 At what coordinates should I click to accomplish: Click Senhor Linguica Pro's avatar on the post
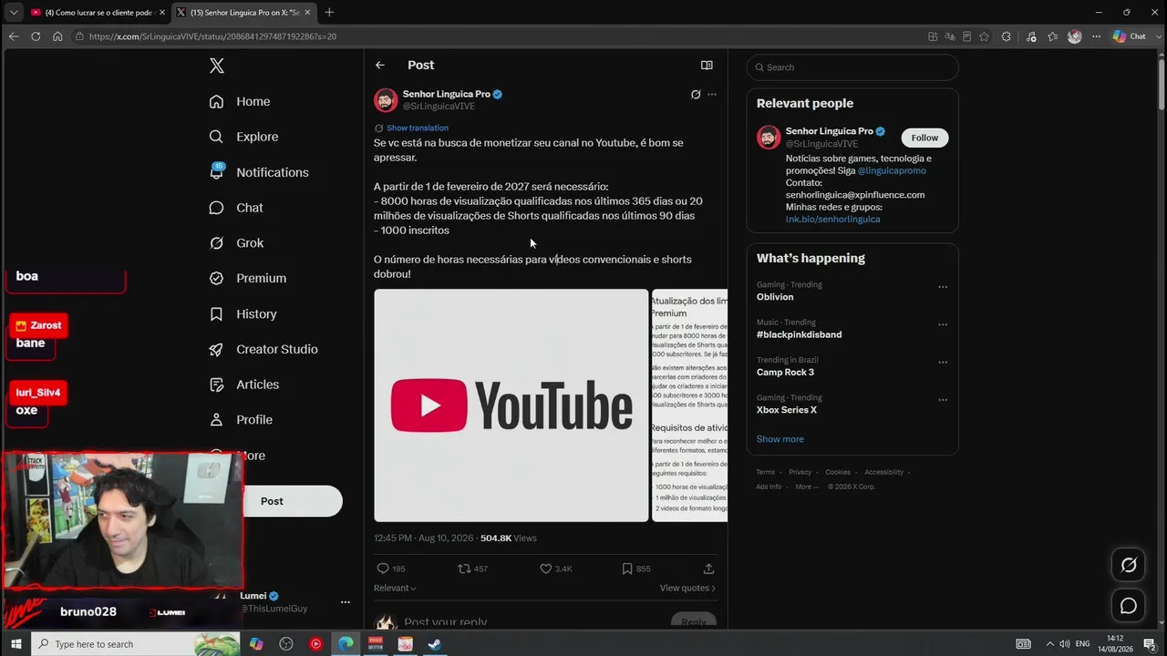[x=386, y=99]
